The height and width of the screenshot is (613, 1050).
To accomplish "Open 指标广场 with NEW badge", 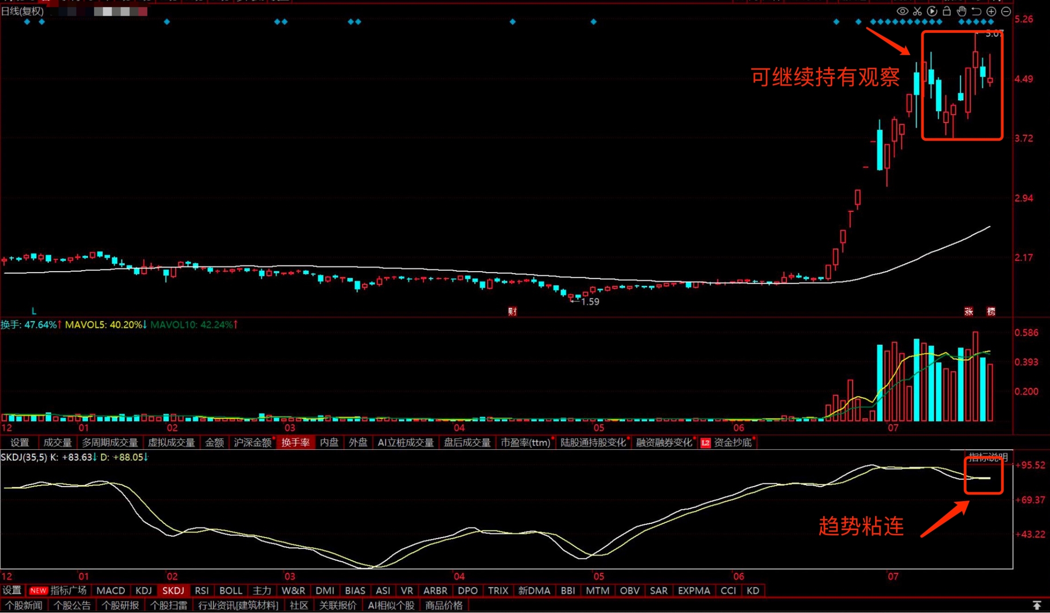I will pos(58,591).
